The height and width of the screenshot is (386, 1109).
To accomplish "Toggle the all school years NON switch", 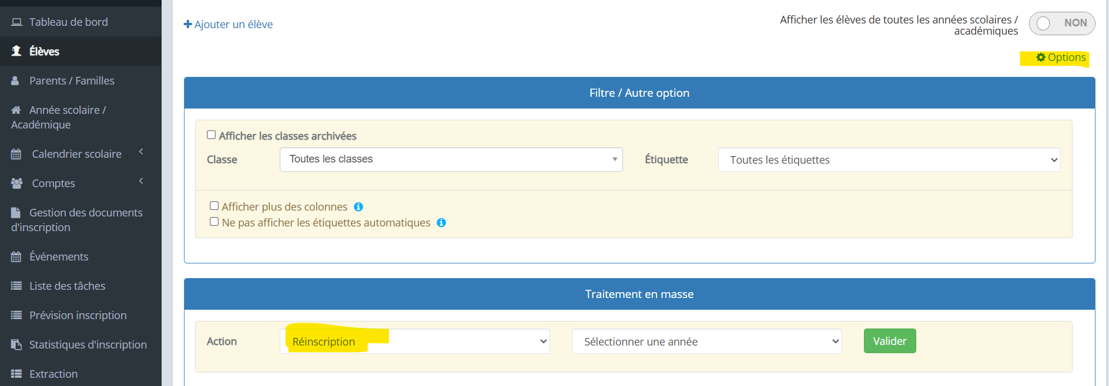I will 1061,23.
